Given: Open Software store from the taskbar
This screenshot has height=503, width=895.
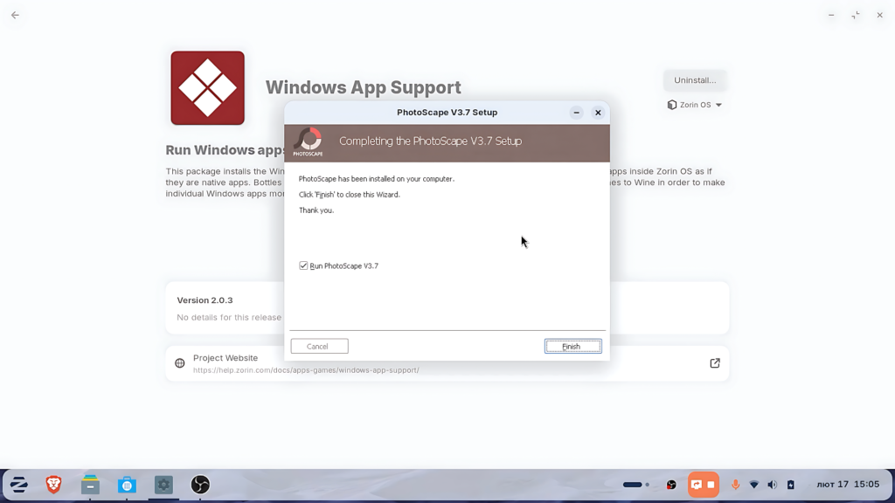Looking at the screenshot, I should 127,485.
